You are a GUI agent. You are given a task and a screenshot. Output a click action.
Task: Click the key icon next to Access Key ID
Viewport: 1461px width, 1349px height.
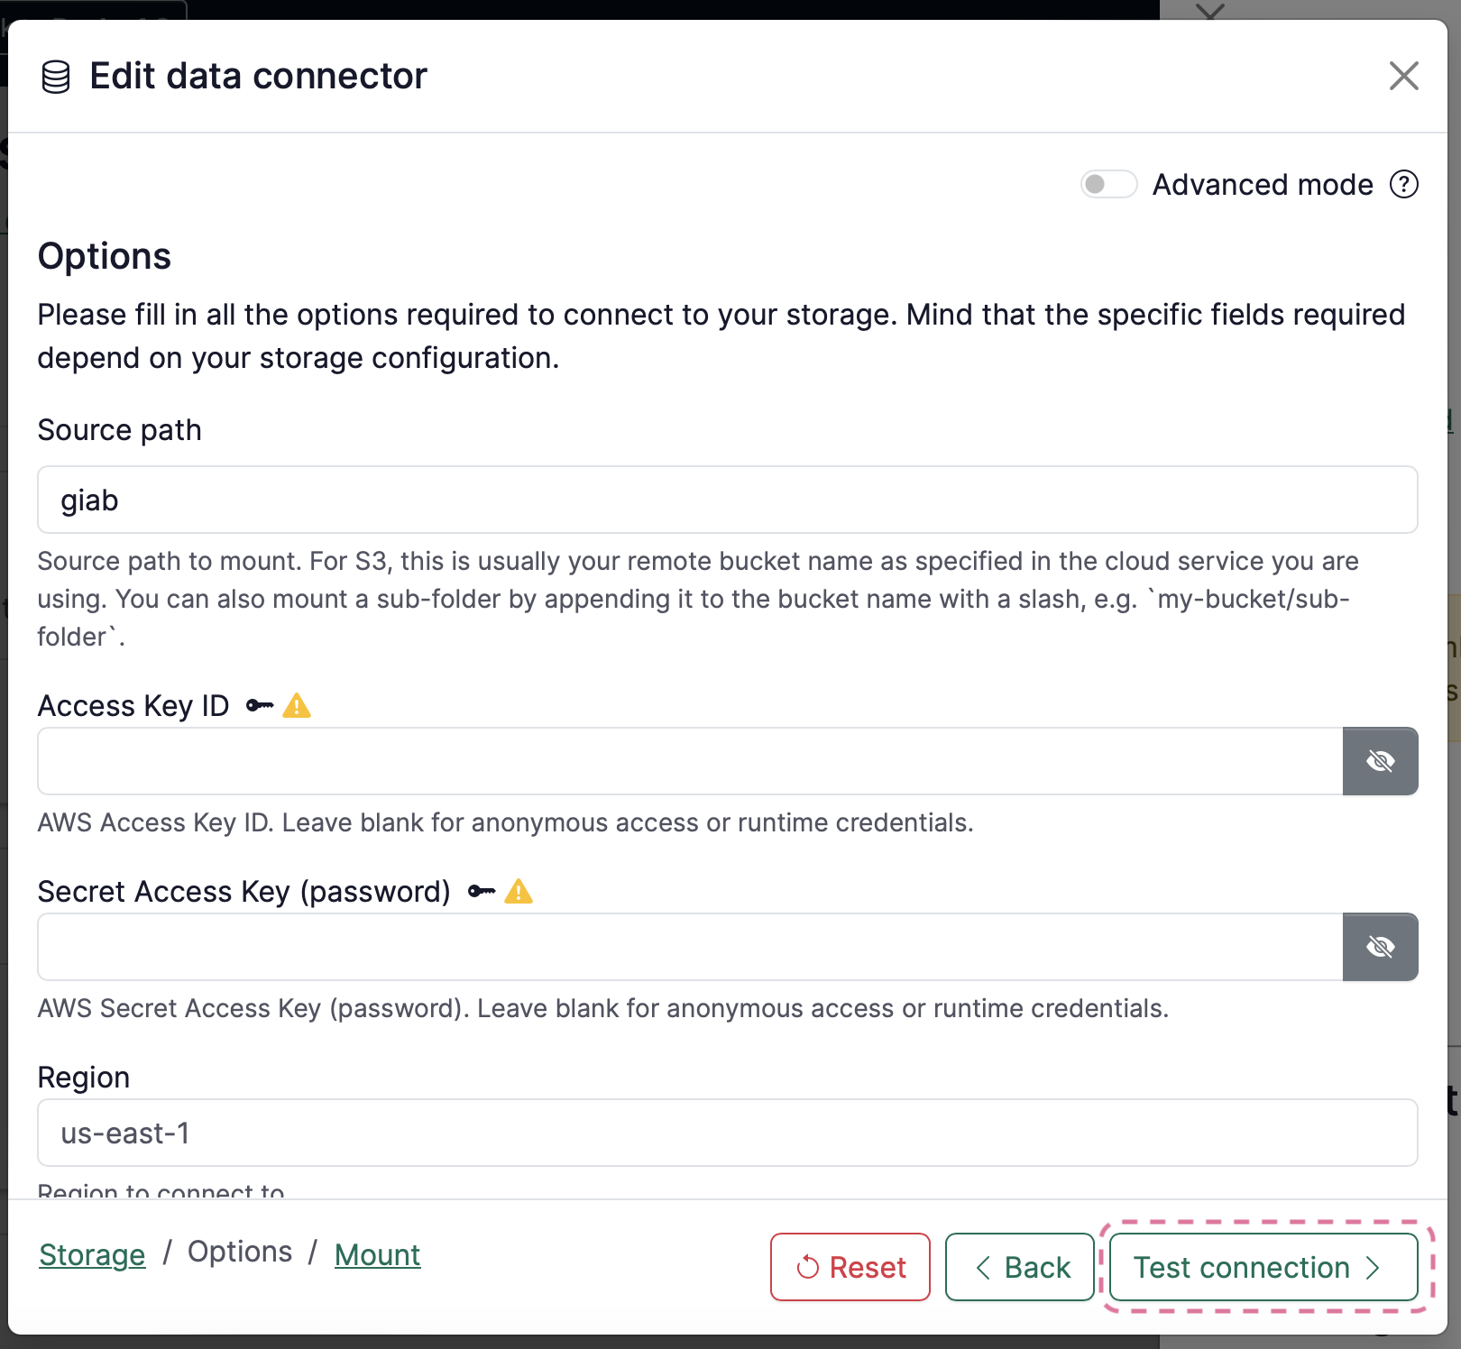click(260, 705)
